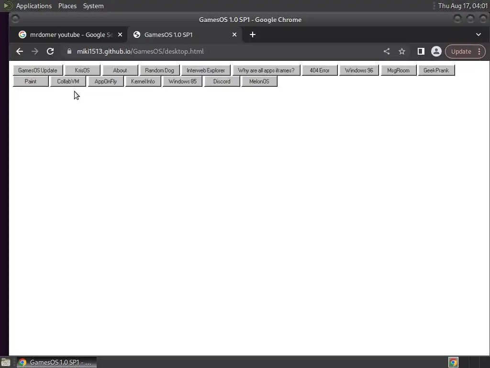Open Interweb Explorer
The height and width of the screenshot is (368, 490).
click(x=206, y=70)
